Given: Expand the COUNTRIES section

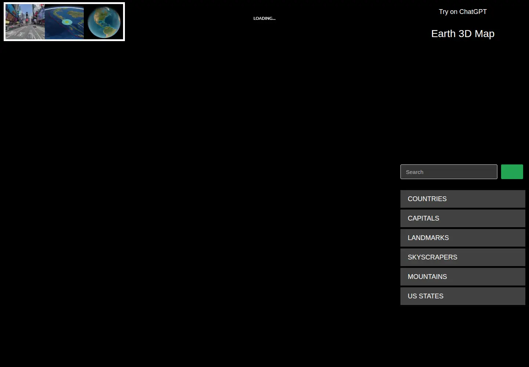Looking at the screenshot, I should click(463, 199).
